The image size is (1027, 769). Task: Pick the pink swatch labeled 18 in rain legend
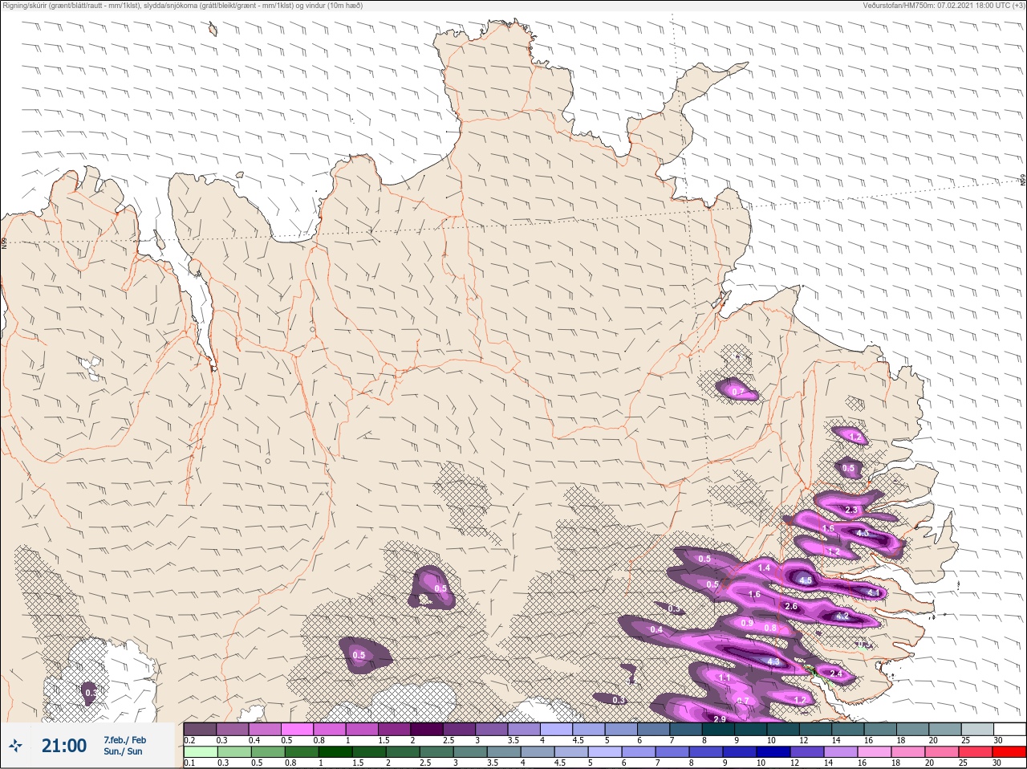(907, 752)
